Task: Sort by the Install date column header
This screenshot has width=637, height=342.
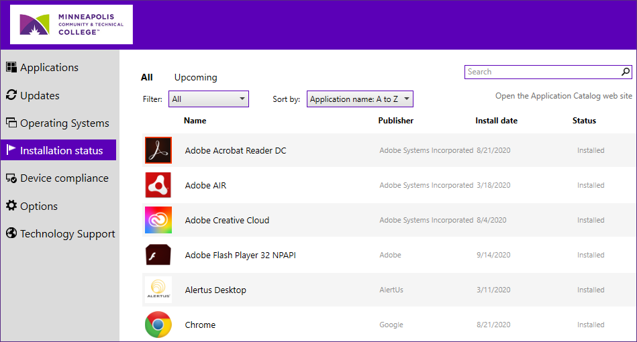Action: point(497,121)
